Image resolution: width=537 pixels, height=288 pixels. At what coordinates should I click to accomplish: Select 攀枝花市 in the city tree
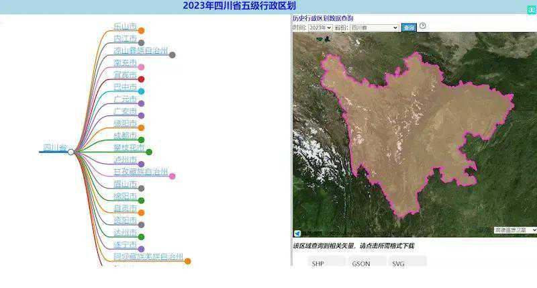point(129,148)
